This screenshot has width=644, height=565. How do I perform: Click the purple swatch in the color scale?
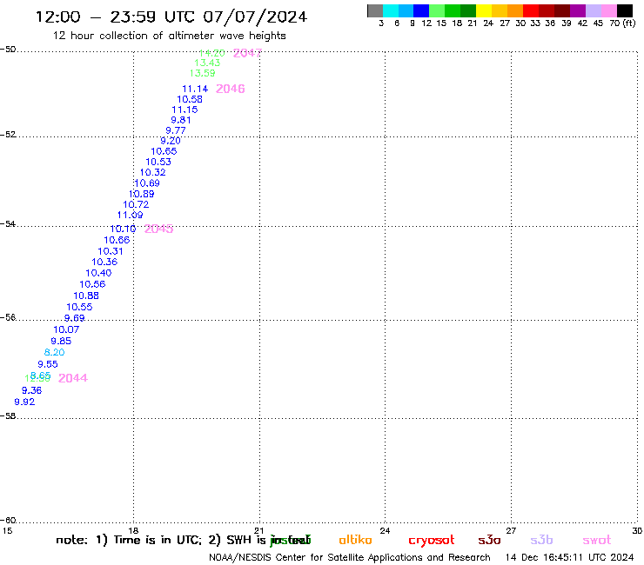tap(578, 10)
